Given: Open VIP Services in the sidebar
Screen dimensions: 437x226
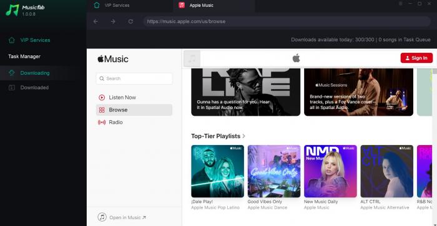Looking at the screenshot, I should (x=35, y=40).
